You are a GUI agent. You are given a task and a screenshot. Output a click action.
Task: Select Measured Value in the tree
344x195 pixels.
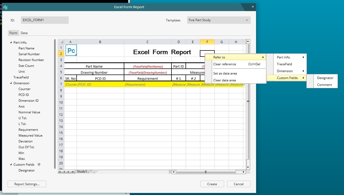pyautogui.click(x=30, y=136)
